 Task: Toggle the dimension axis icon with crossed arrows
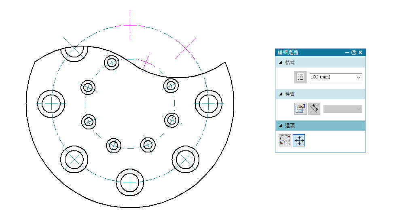click(x=314, y=109)
